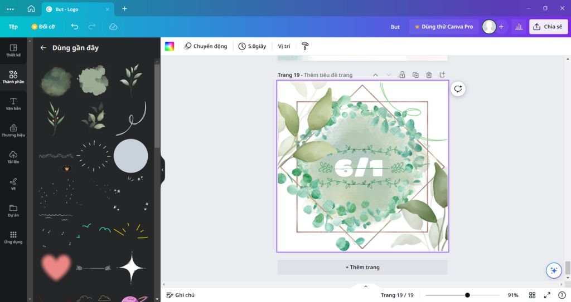This screenshot has height=302, width=571.
Task: Open the help question mark
Action: tap(562, 295)
